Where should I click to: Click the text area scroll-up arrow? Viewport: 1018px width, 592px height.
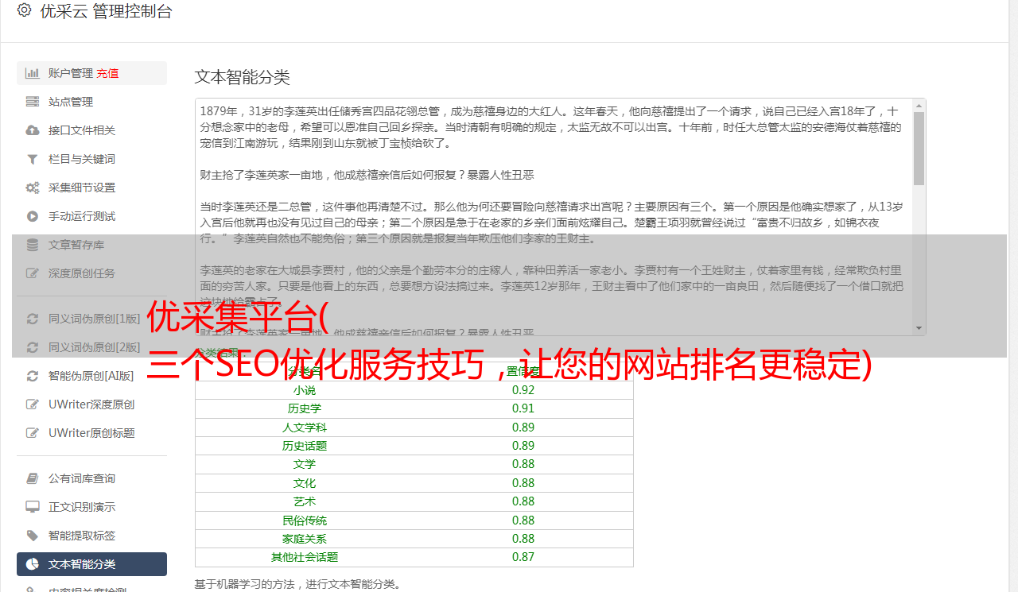(919, 105)
